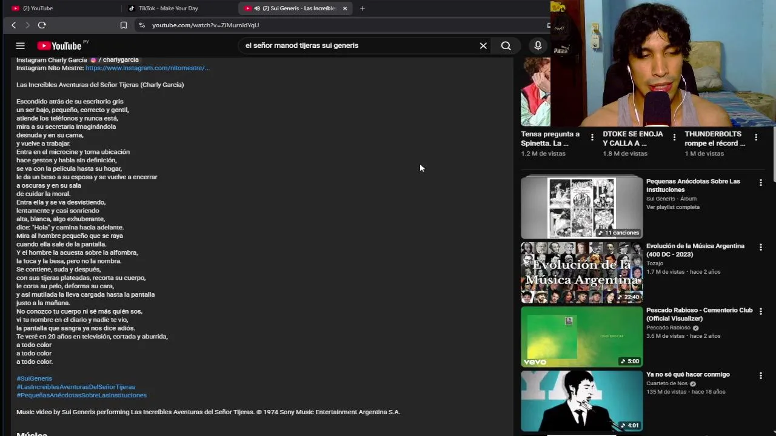This screenshot has height=436, width=776.
Task: Click Ver playlist completa
Action: click(673, 207)
